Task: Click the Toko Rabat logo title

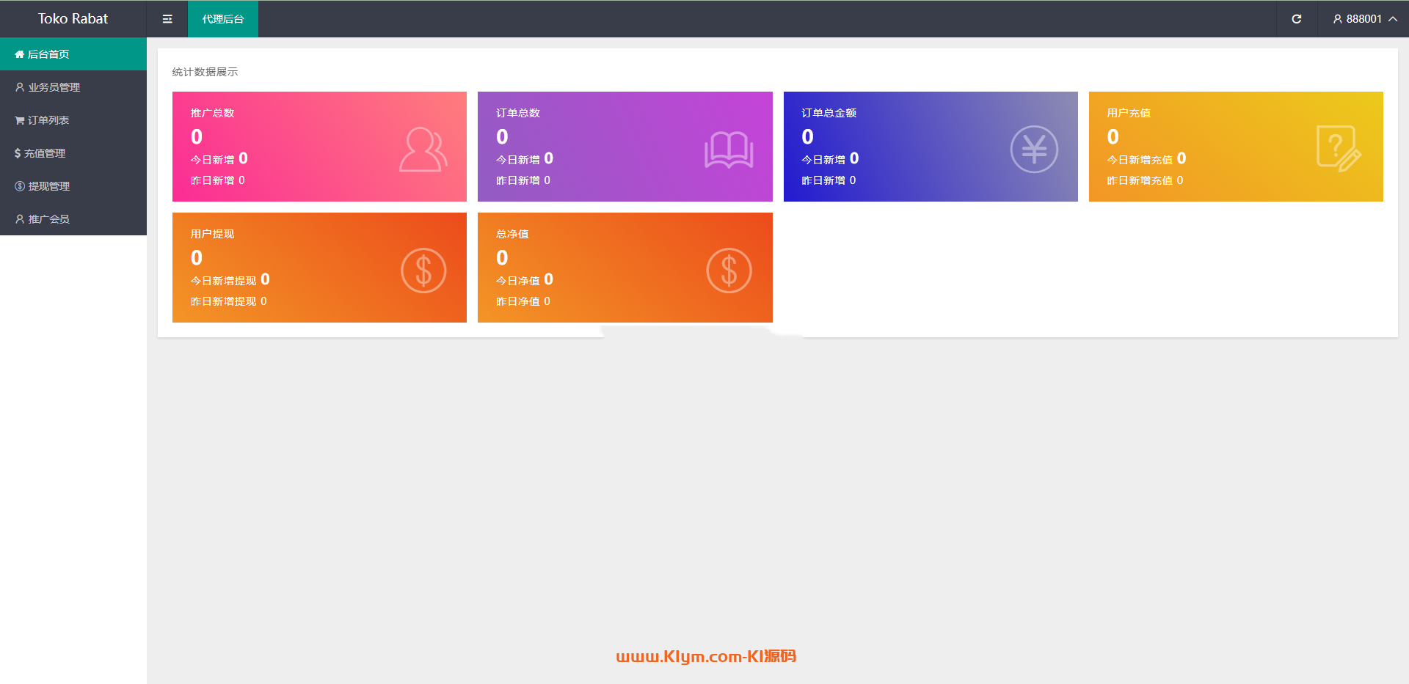Action: [x=73, y=19]
